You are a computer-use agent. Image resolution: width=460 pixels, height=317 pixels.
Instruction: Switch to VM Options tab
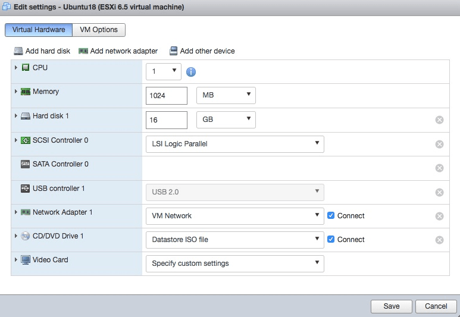coord(99,30)
